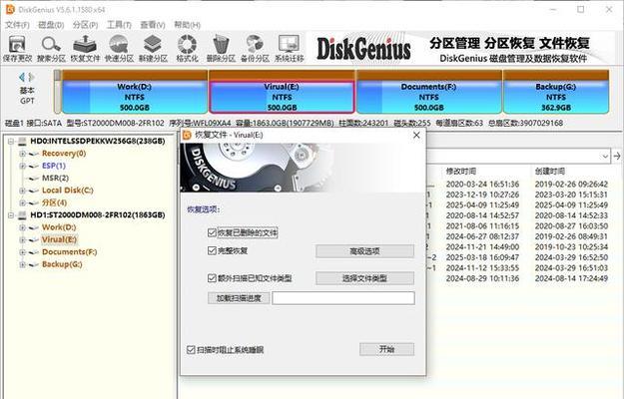Click the modified time 2024-11-12 15:33:55
Viewport: 624px width, 399px height.
click(482, 268)
